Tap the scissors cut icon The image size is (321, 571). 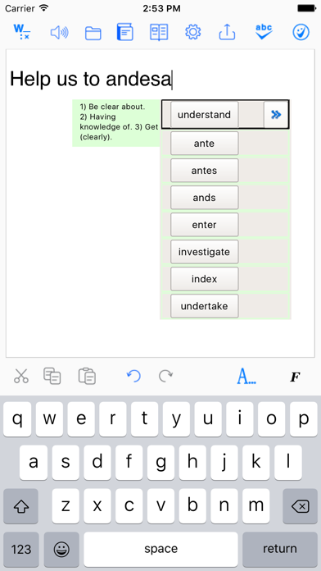click(21, 376)
